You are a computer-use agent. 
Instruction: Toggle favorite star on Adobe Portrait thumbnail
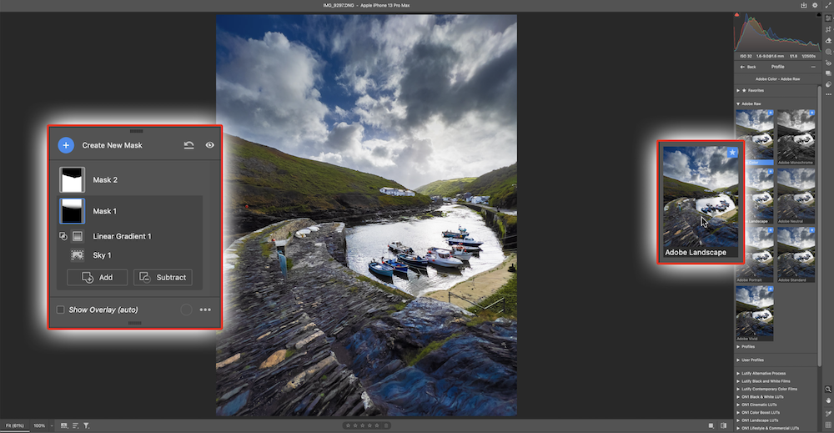tap(771, 230)
